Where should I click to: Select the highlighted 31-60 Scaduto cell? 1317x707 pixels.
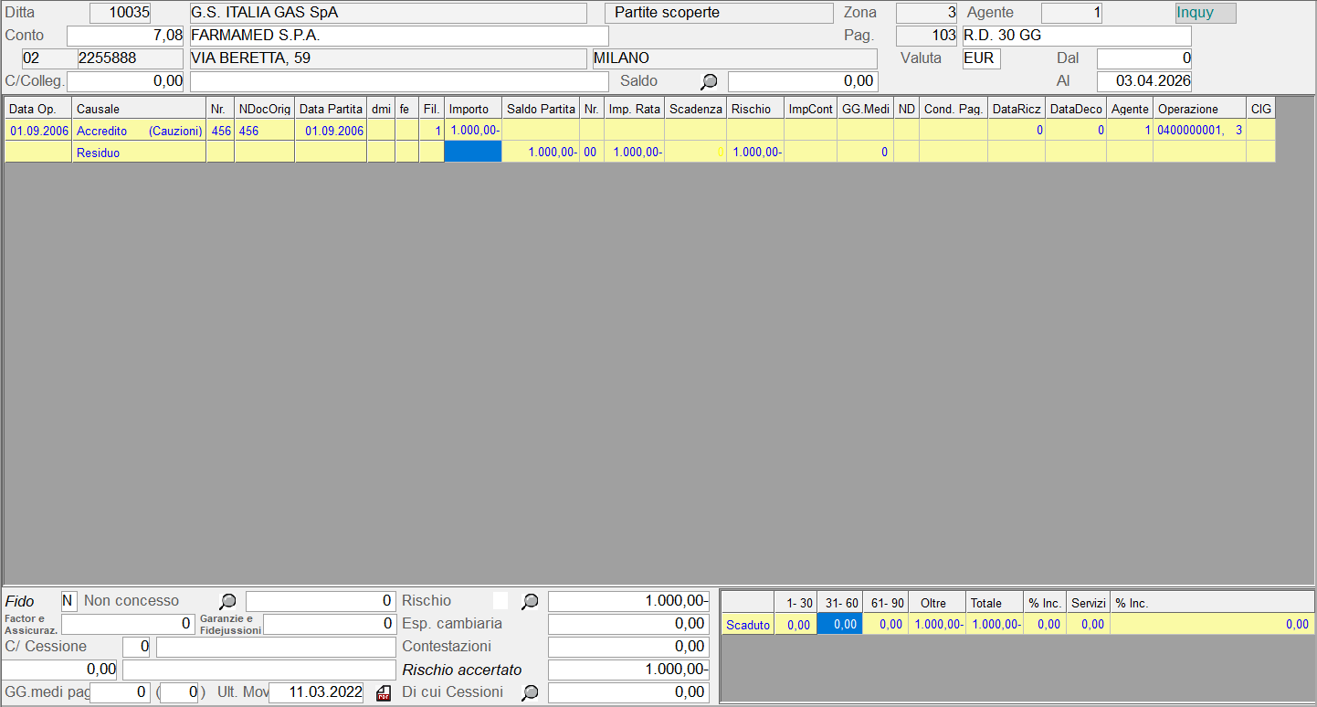[x=839, y=625]
